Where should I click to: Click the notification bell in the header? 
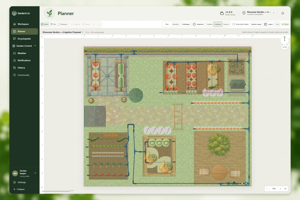pyautogui.click(x=282, y=13)
